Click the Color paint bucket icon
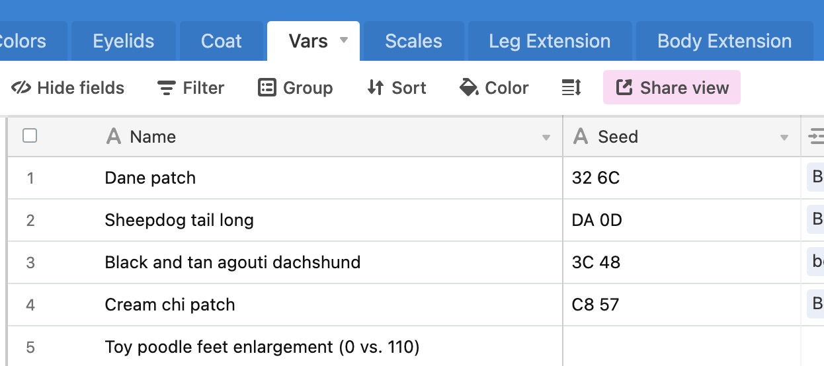Image resolution: width=824 pixels, height=366 pixels. pos(469,88)
